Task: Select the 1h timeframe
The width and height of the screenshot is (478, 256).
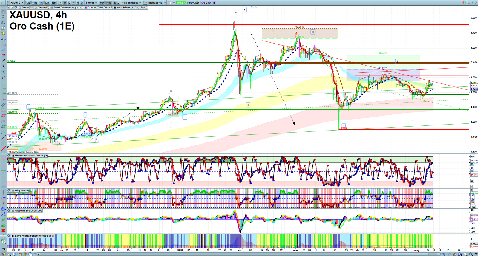Action: (60, 3)
